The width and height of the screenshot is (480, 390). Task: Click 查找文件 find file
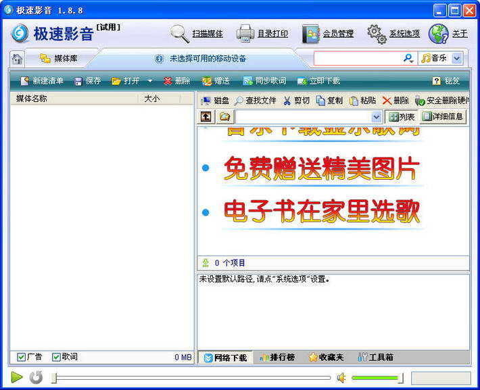[255, 101]
